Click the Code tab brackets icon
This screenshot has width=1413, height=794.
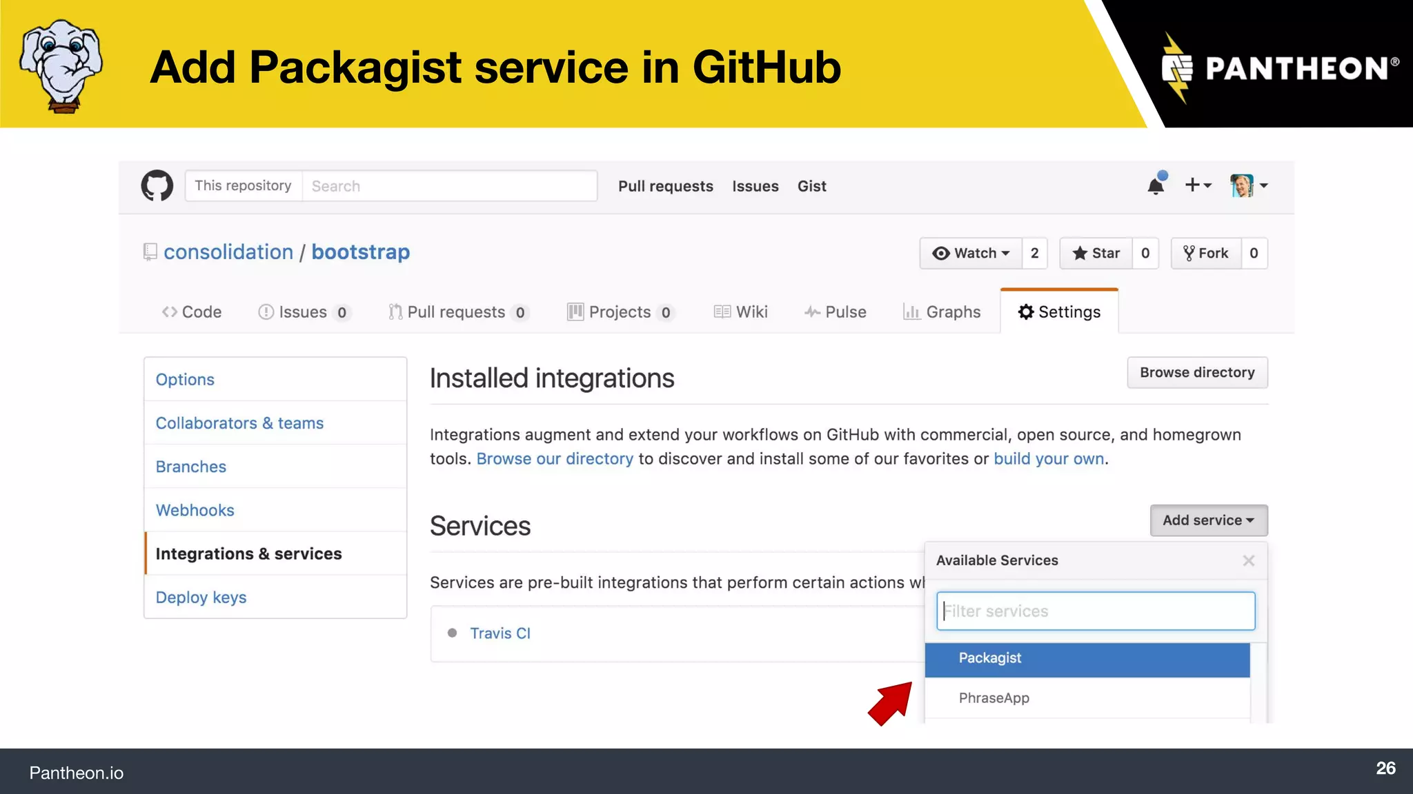tap(170, 312)
